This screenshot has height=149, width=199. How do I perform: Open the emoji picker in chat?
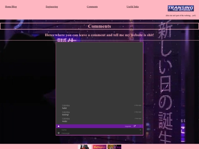pos(59,133)
